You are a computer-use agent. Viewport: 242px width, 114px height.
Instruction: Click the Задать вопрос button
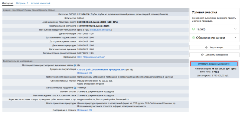coord(214,48)
